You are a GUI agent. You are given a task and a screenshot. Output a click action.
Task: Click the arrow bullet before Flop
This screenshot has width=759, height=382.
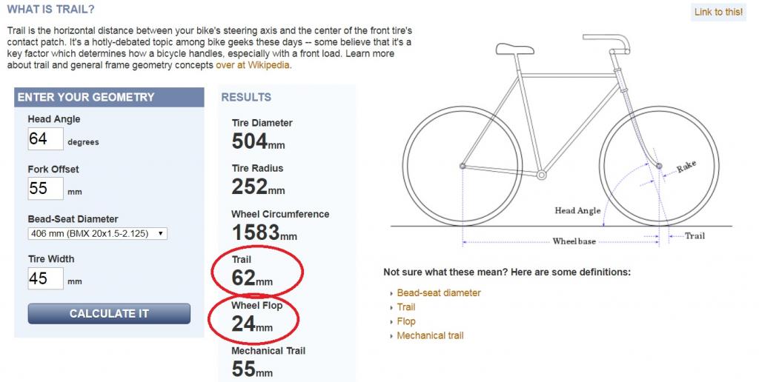391,322
